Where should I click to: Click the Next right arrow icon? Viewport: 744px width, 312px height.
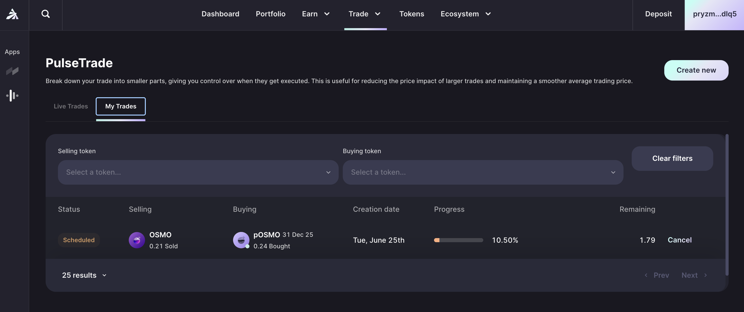(706, 275)
